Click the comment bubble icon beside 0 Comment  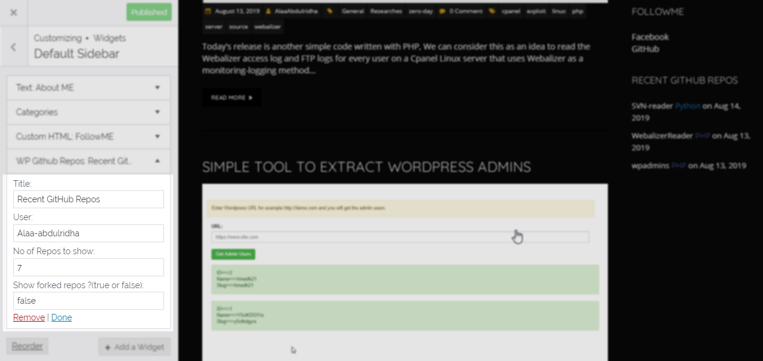coord(442,11)
